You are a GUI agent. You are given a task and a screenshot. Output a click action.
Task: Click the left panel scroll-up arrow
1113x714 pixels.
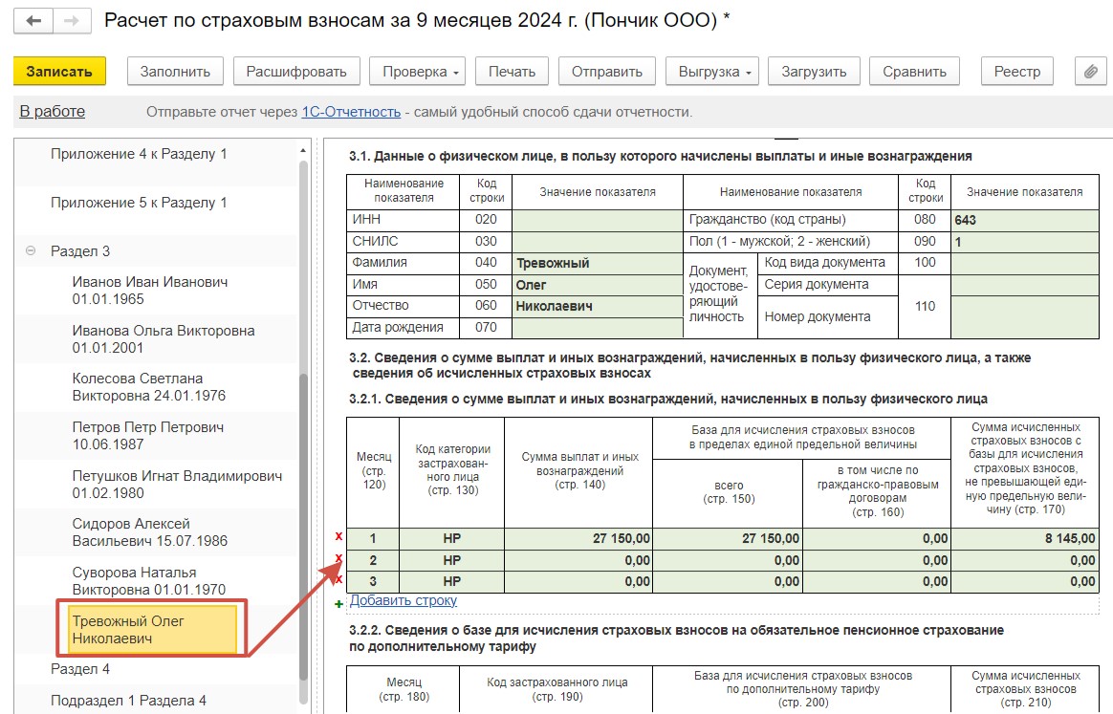pos(303,150)
